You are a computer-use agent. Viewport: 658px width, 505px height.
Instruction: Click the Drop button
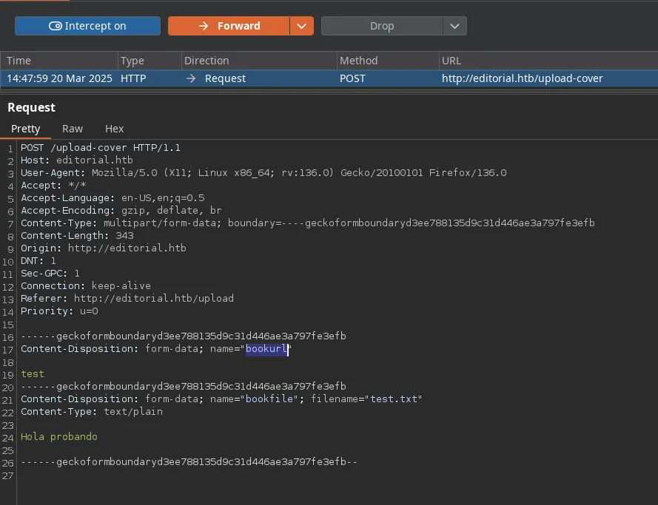[x=381, y=26]
